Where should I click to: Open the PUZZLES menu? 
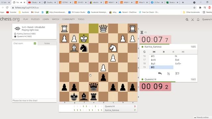(x=35, y=19)
